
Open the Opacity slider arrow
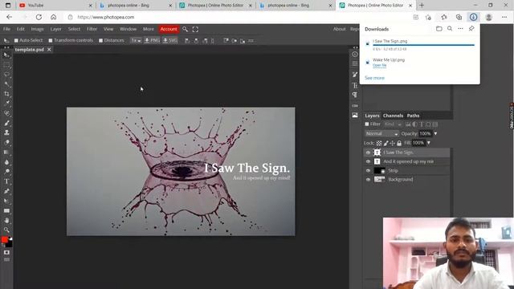click(435, 134)
